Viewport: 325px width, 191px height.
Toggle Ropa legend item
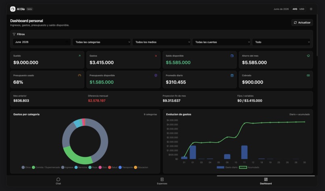click(93, 167)
